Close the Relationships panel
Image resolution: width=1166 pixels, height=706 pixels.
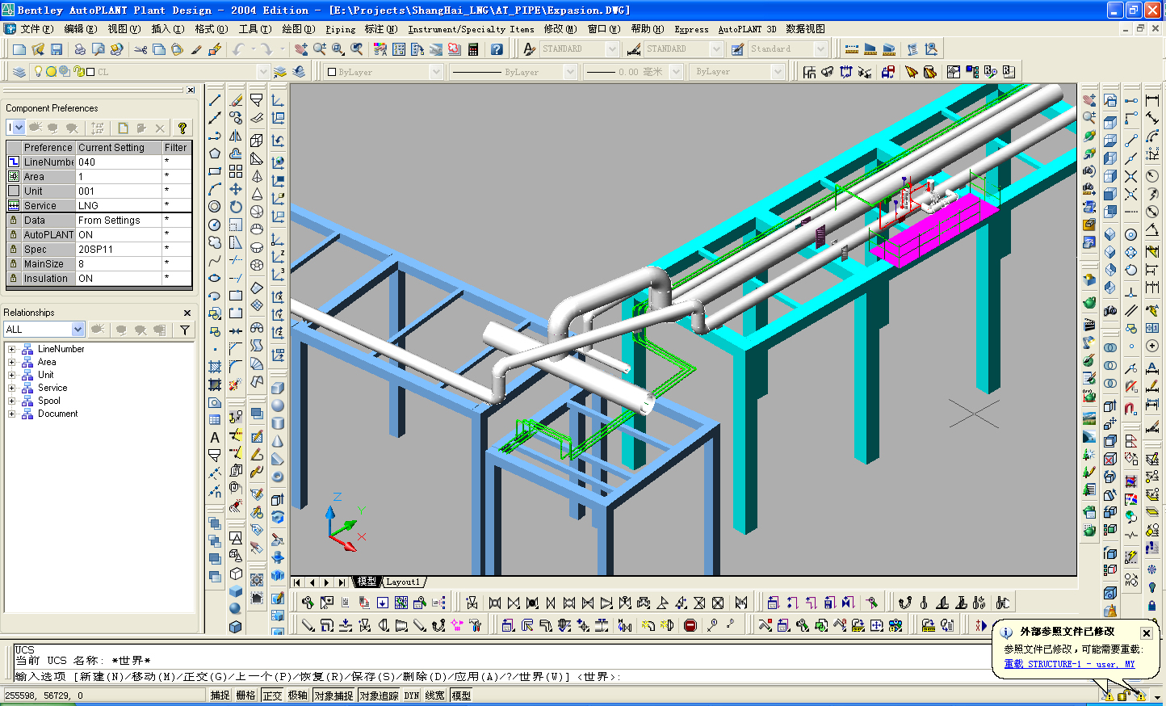[x=187, y=313]
